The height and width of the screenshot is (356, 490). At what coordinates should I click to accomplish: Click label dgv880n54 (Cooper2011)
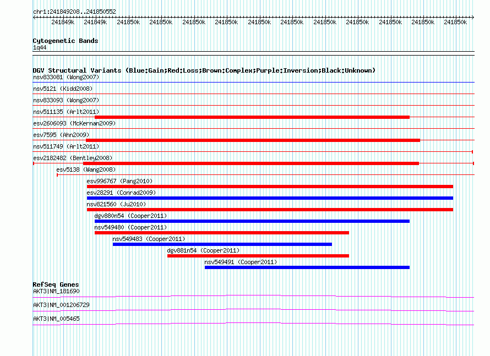pos(130,216)
